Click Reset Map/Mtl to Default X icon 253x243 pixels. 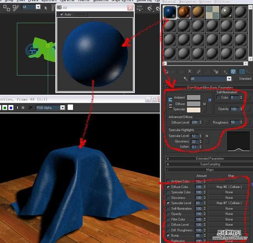190,71
